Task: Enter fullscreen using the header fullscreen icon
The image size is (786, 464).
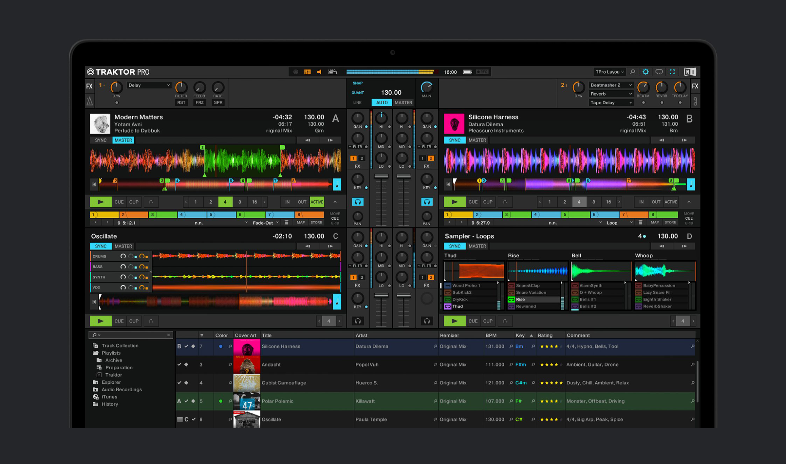Action: click(x=673, y=72)
